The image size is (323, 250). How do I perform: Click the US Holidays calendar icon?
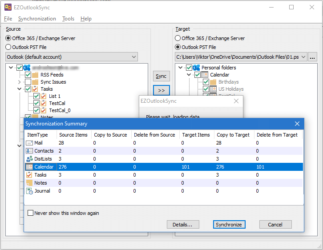tap(213, 89)
